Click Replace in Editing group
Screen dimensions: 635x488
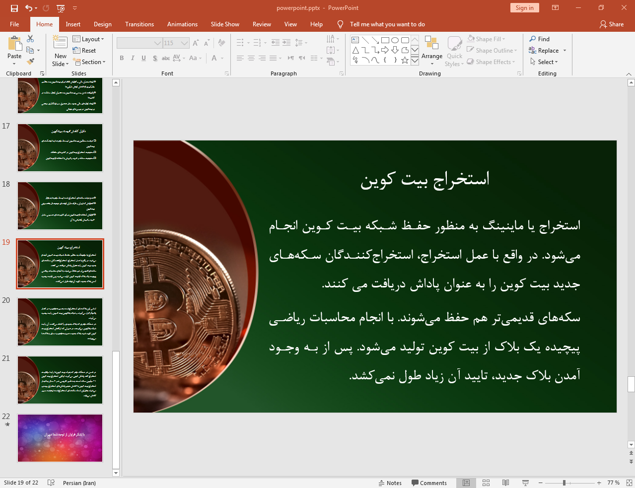tap(544, 50)
